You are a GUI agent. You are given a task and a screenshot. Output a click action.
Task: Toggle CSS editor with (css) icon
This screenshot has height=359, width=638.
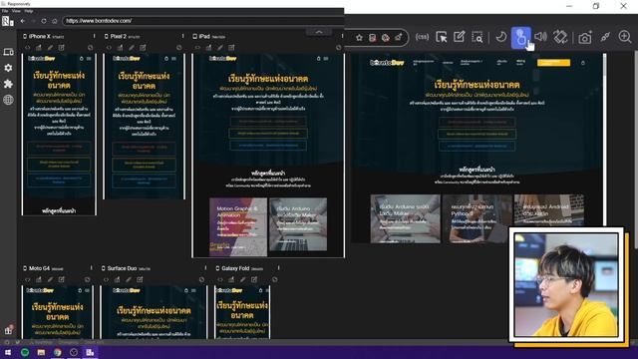pyautogui.click(x=422, y=37)
